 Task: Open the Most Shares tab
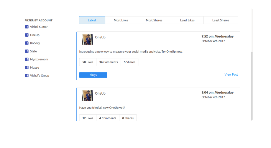tap(154, 20)
